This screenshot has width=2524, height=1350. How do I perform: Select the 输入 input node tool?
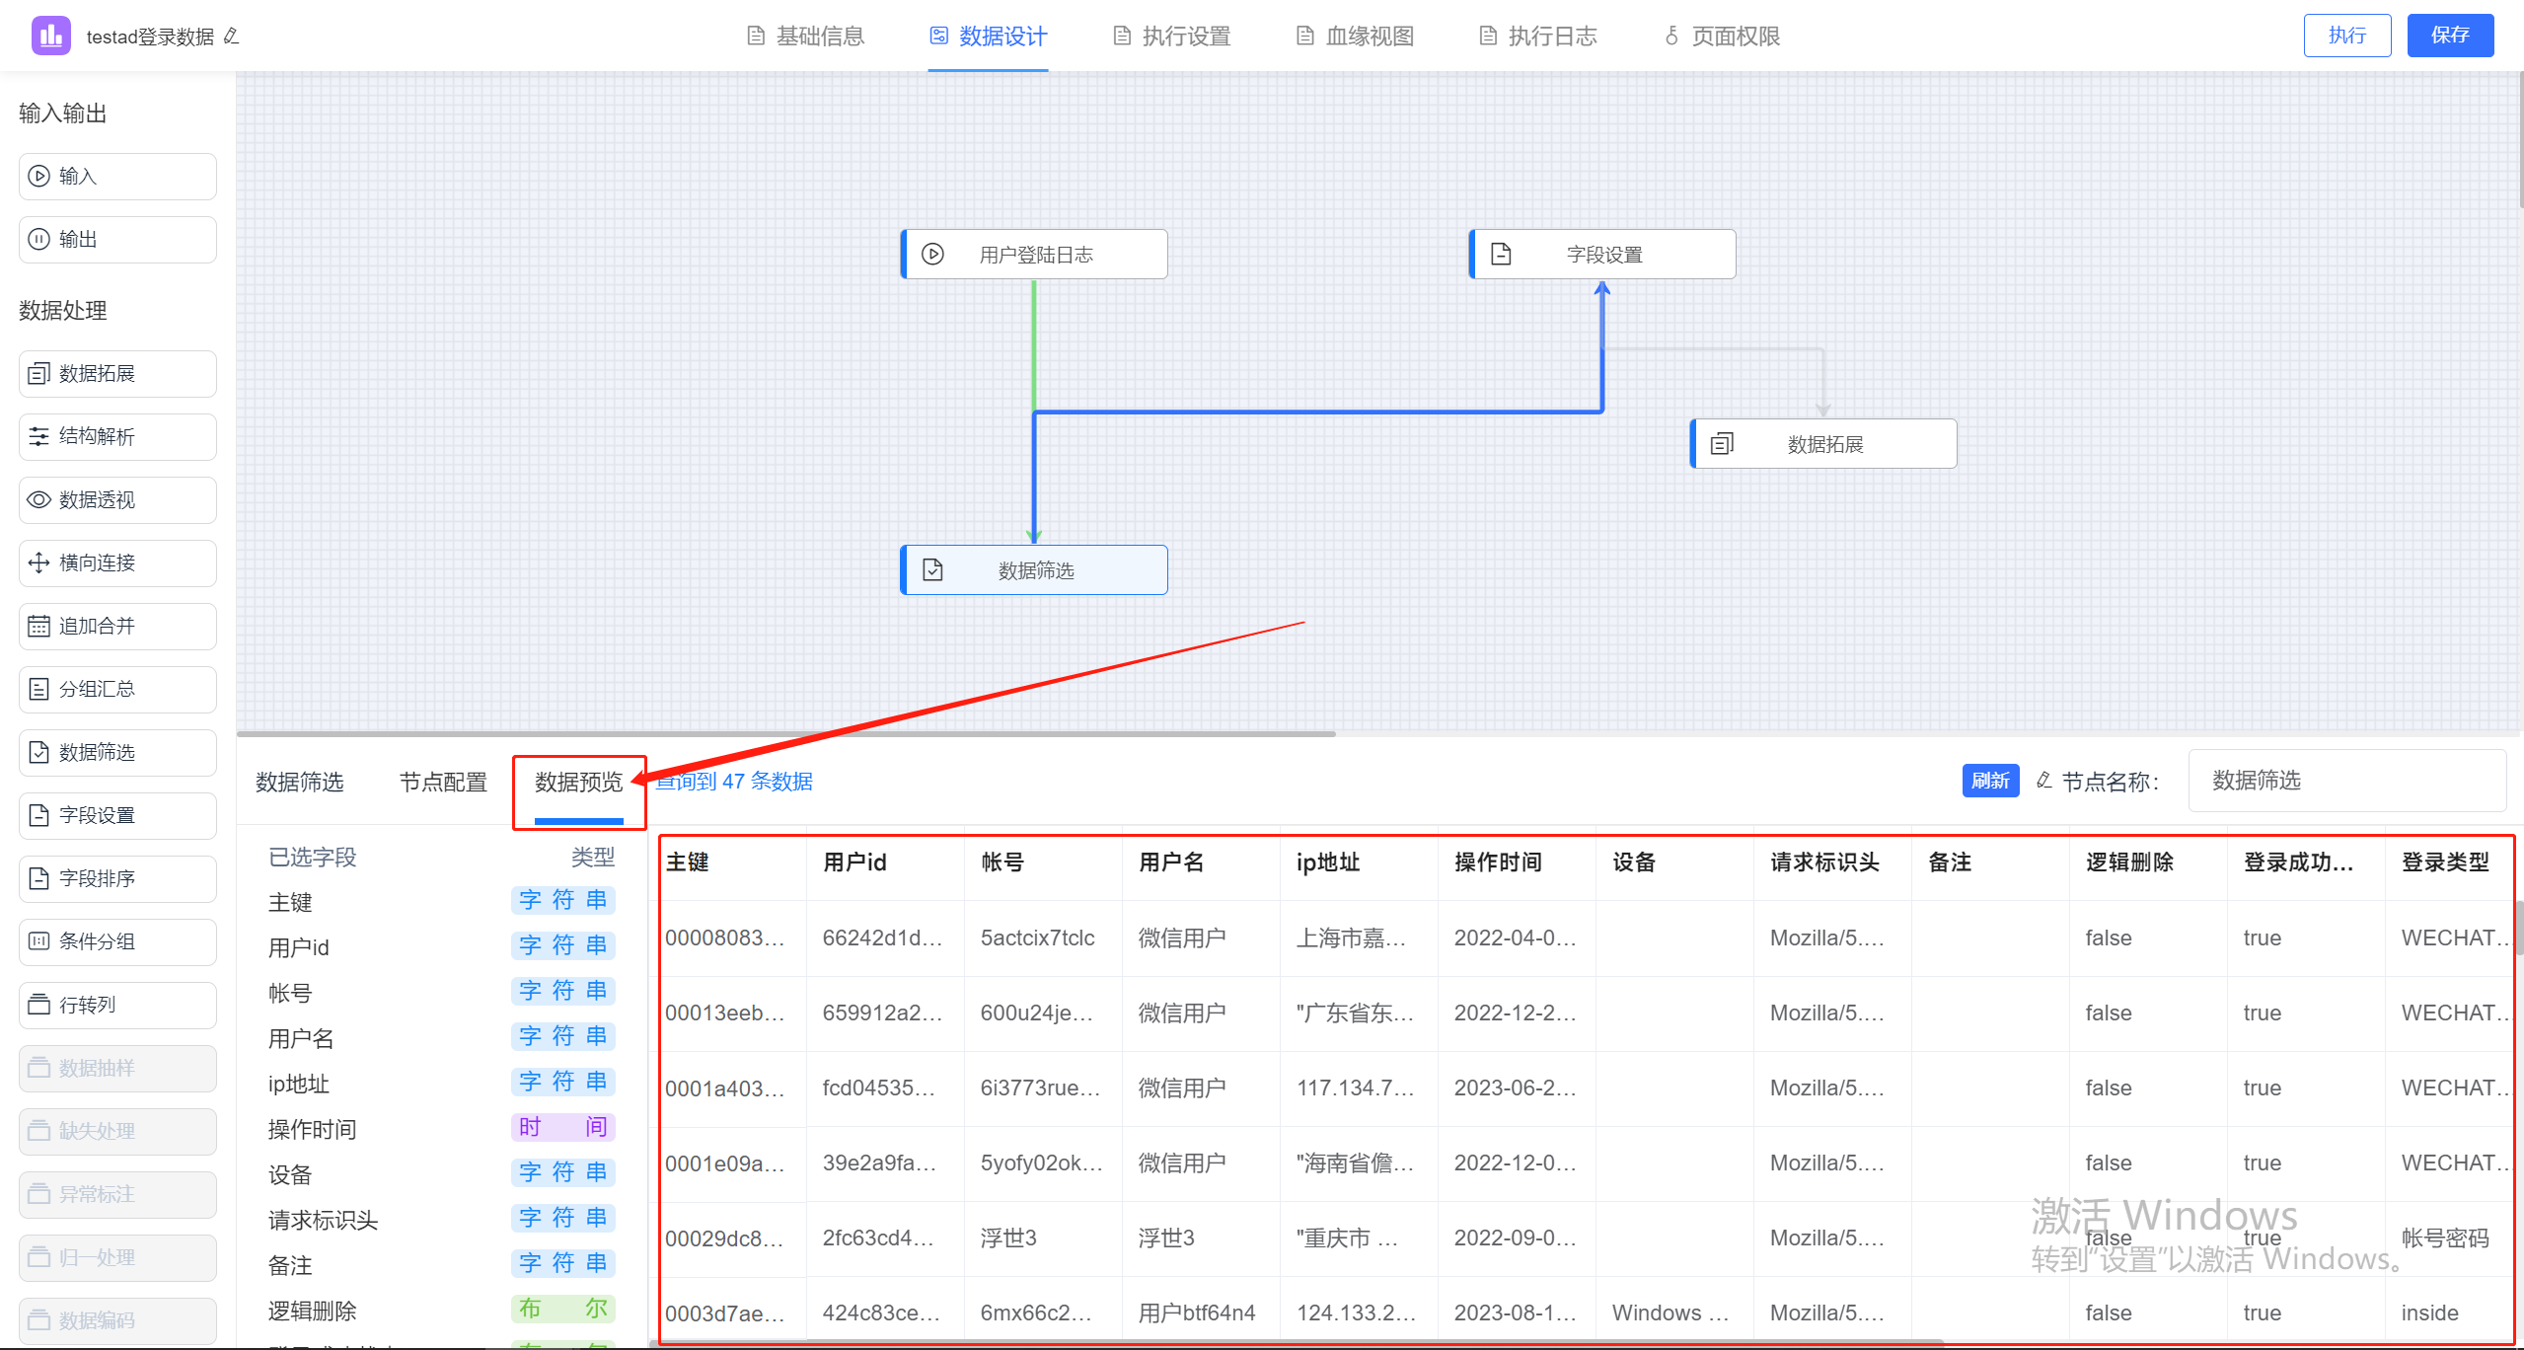point(116,176)
